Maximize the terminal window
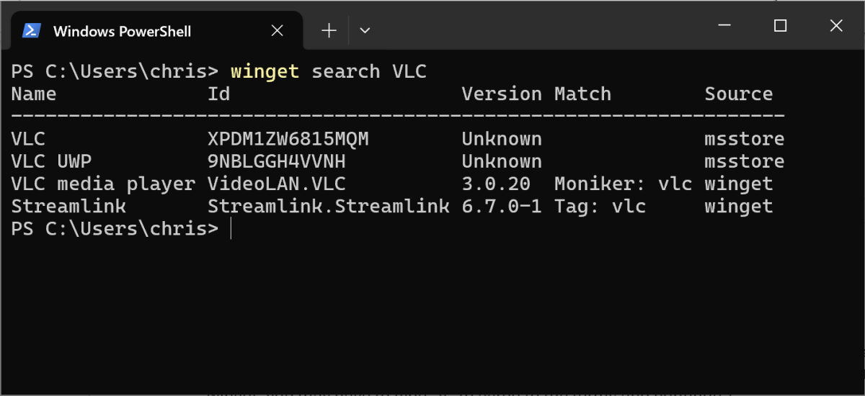 tap(780, 26)
